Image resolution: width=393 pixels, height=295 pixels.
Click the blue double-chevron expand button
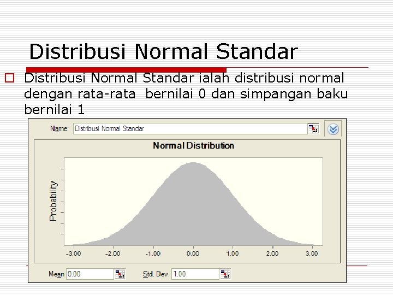(x=333, y=129)
